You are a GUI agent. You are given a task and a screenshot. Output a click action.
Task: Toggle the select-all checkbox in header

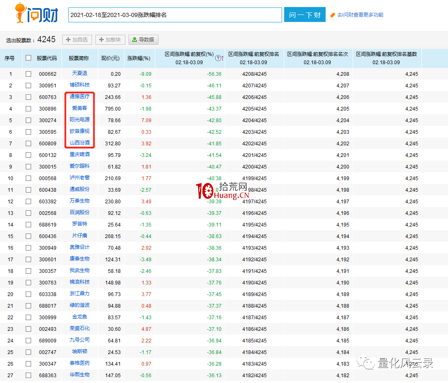pos(28,58)
